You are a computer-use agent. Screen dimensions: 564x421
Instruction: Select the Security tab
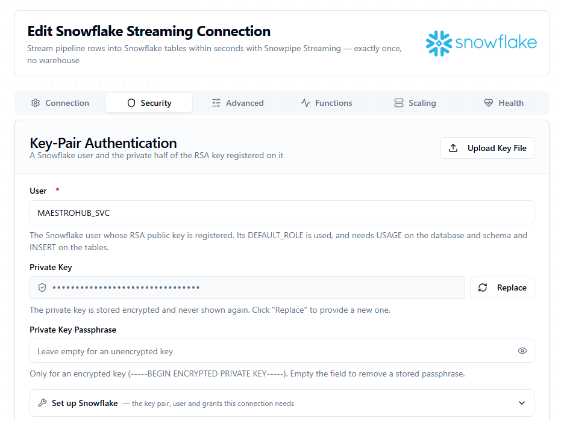(149, 103)
